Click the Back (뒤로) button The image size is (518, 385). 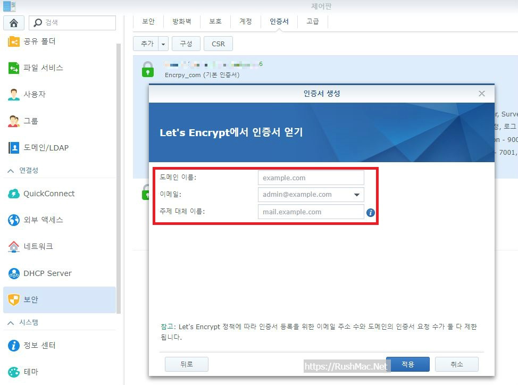[186, 364]
